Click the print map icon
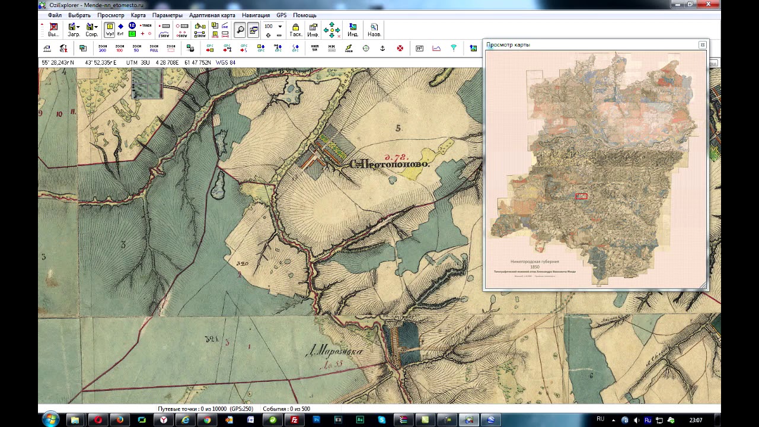 (190, 48)
